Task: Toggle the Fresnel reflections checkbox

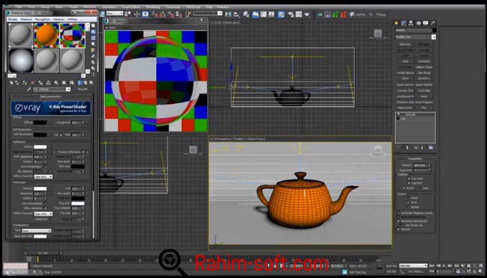Action: 83,152
